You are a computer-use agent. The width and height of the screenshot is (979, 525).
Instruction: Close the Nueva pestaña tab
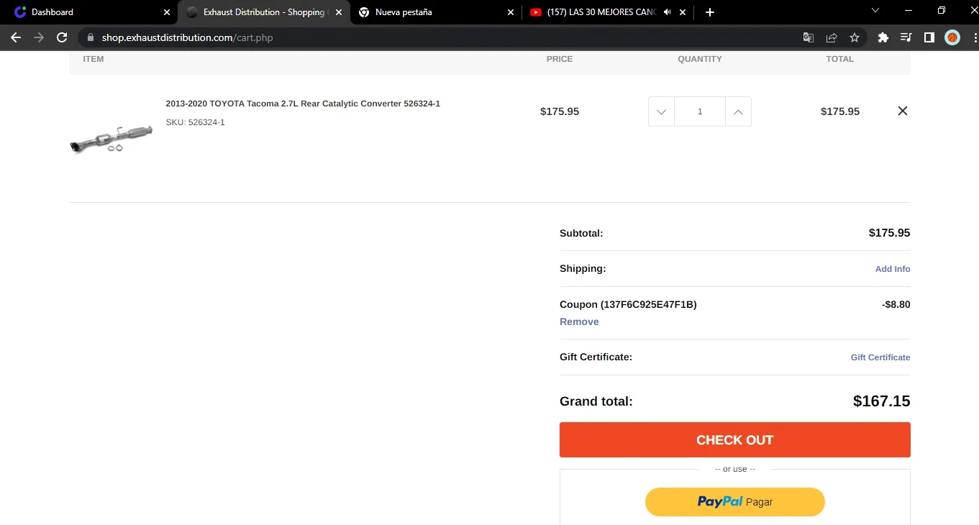[x=511, y=12]
